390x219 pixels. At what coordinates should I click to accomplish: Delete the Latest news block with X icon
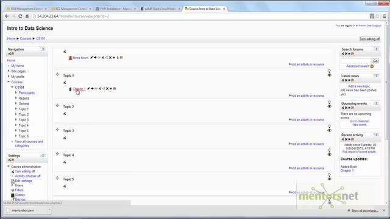click(x=346, y=80)
